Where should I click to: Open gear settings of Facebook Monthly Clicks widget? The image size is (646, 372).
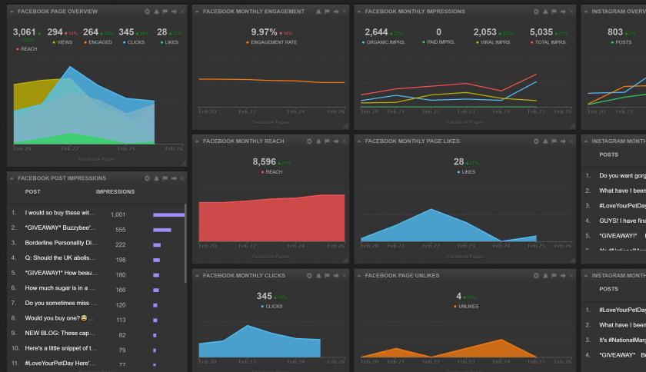coord(309,276)
